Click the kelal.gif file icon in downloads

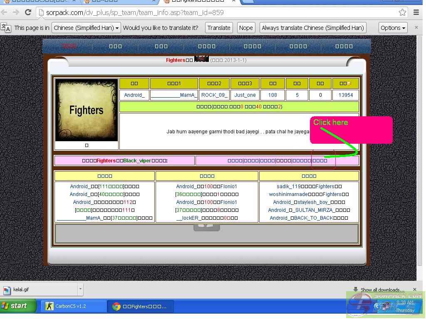point(7,290)
